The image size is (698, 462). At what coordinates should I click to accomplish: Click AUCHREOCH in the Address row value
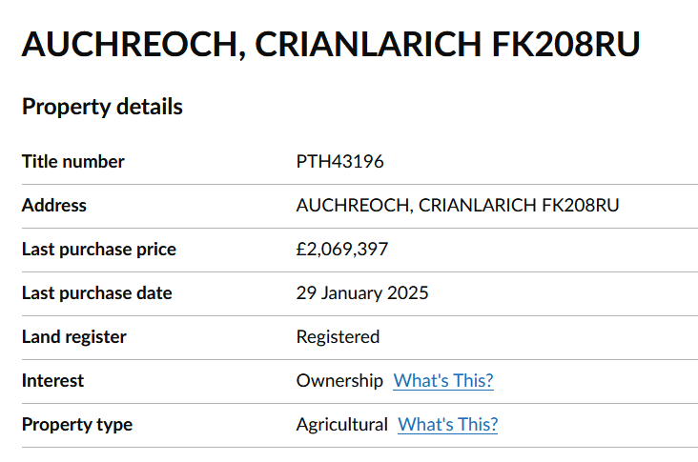point(352,206)
